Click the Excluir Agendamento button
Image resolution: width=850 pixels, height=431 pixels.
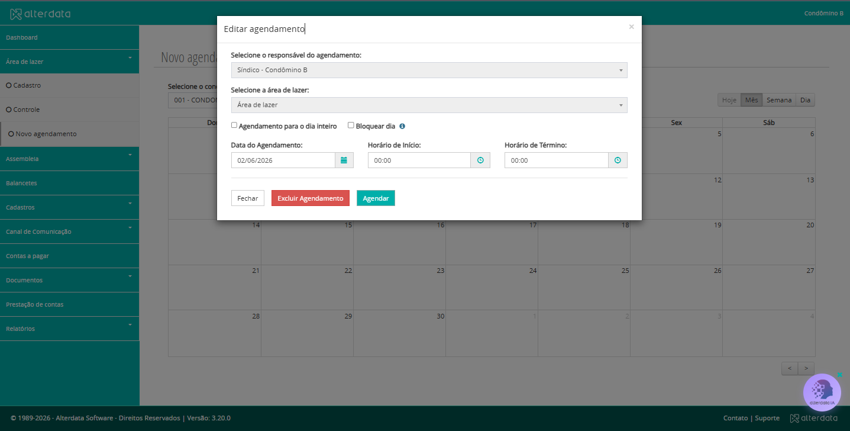point(311,198)
